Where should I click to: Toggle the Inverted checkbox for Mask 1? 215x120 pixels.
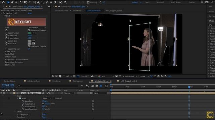[54, 98]
